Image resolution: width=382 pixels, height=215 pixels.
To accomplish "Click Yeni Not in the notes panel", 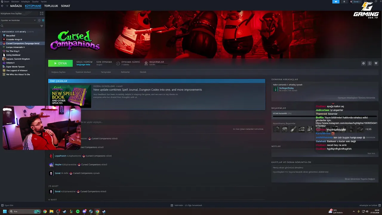I will pyautogui.click(x=371, y=153).
